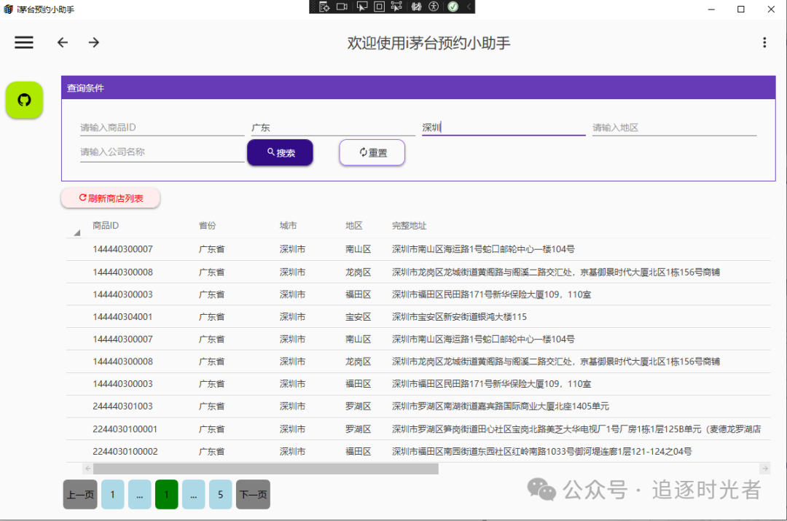Click the back navigation arrow
Image resolution: width=787 pixels, height=521 pixels.
pyautogui.click(x=62, y=42)
